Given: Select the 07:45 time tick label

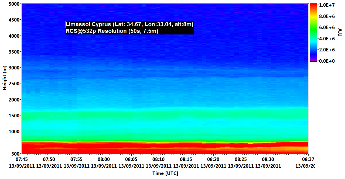Looking at the screenshot, I should [21, 160].
